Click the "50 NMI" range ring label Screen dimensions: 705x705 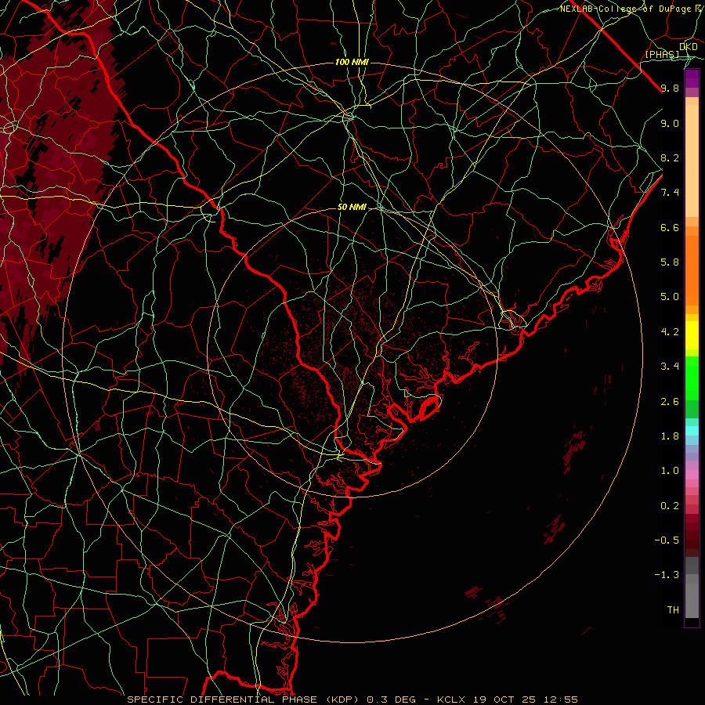pyautogui.click(x=352, y=207)
